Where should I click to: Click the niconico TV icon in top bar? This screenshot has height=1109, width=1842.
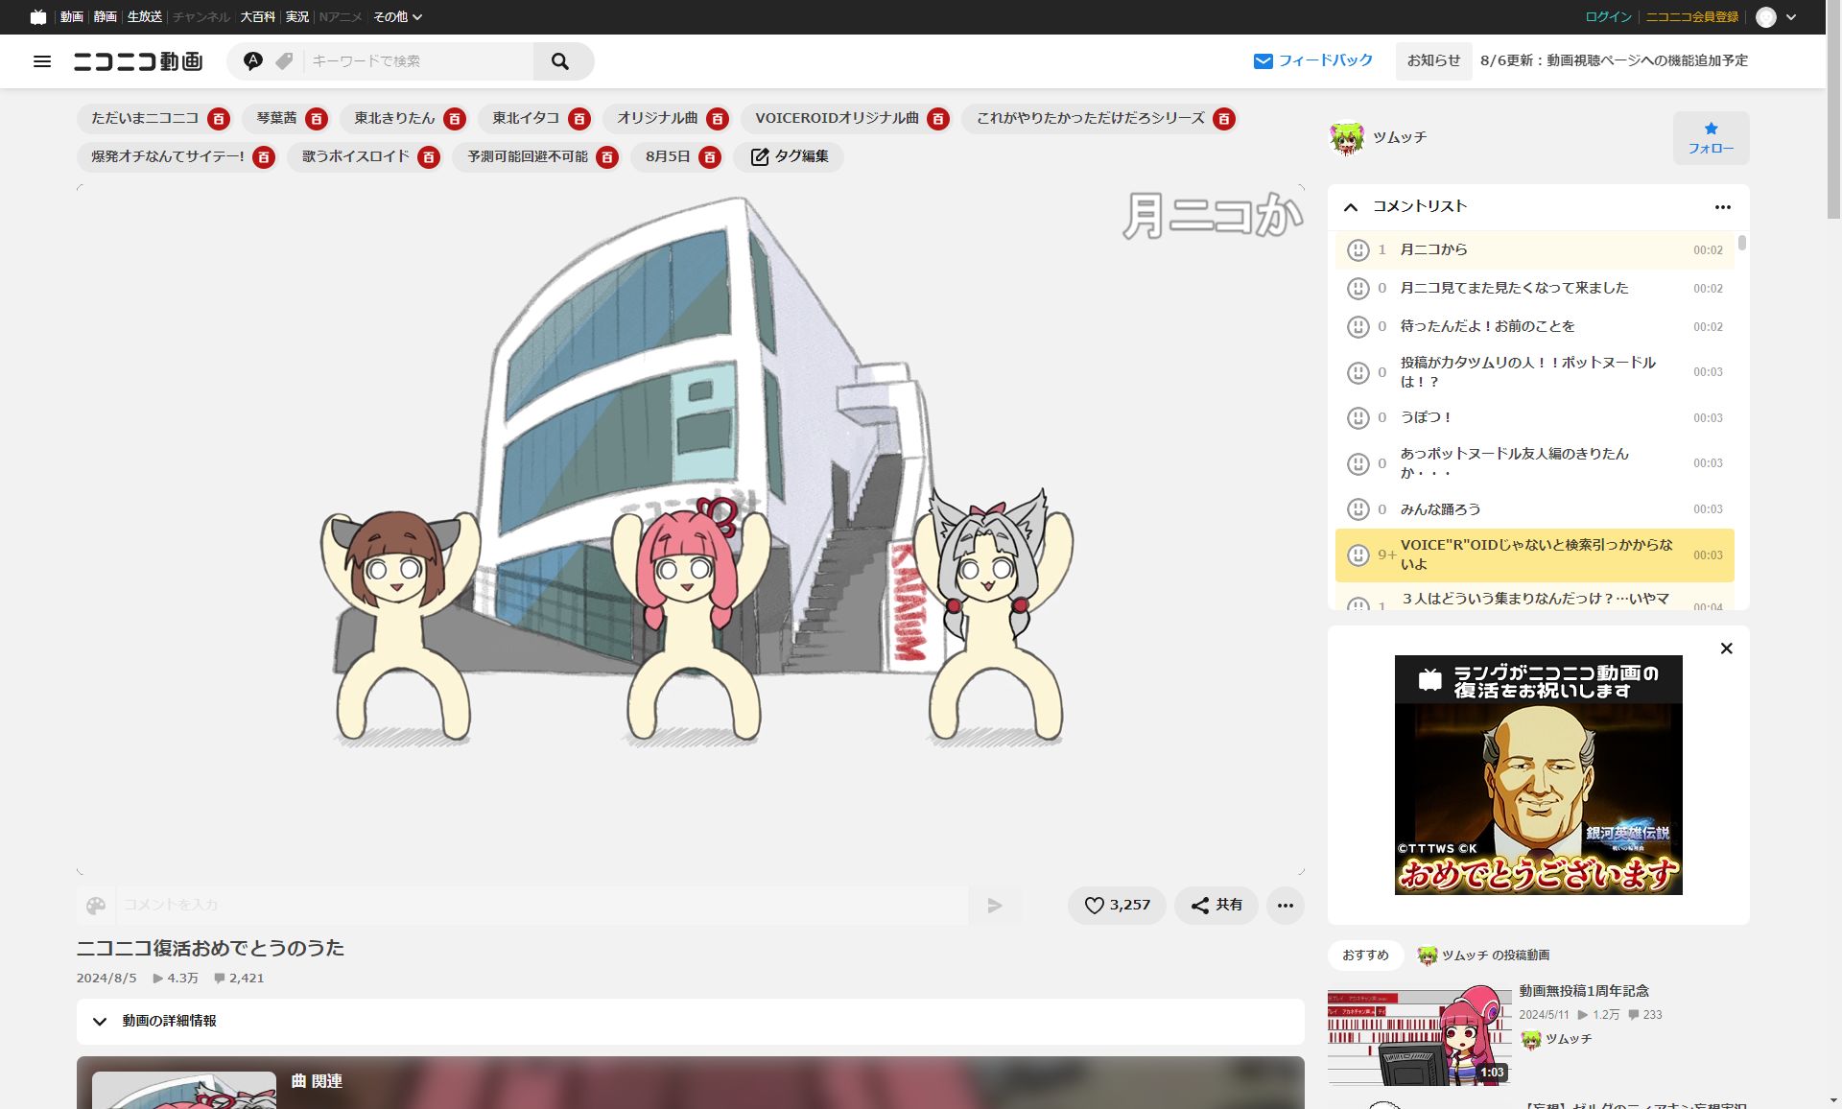(x=38, y=17)
